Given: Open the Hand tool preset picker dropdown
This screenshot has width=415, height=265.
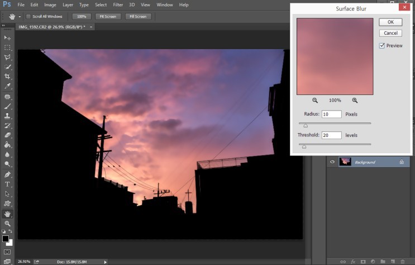Looking at the screenshot, I should [x=20, y=17].
